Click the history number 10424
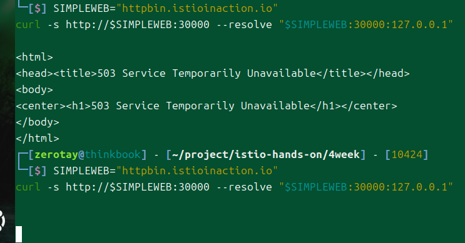The image size is (465, 243). (x=407, y=154)
